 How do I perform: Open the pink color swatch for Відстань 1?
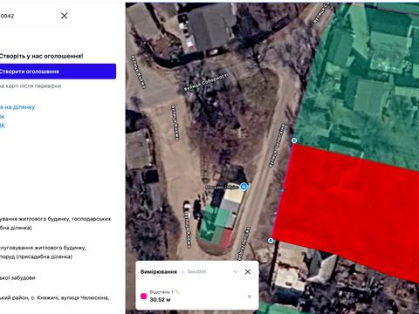pyautogui.click(x=144, y=296)
